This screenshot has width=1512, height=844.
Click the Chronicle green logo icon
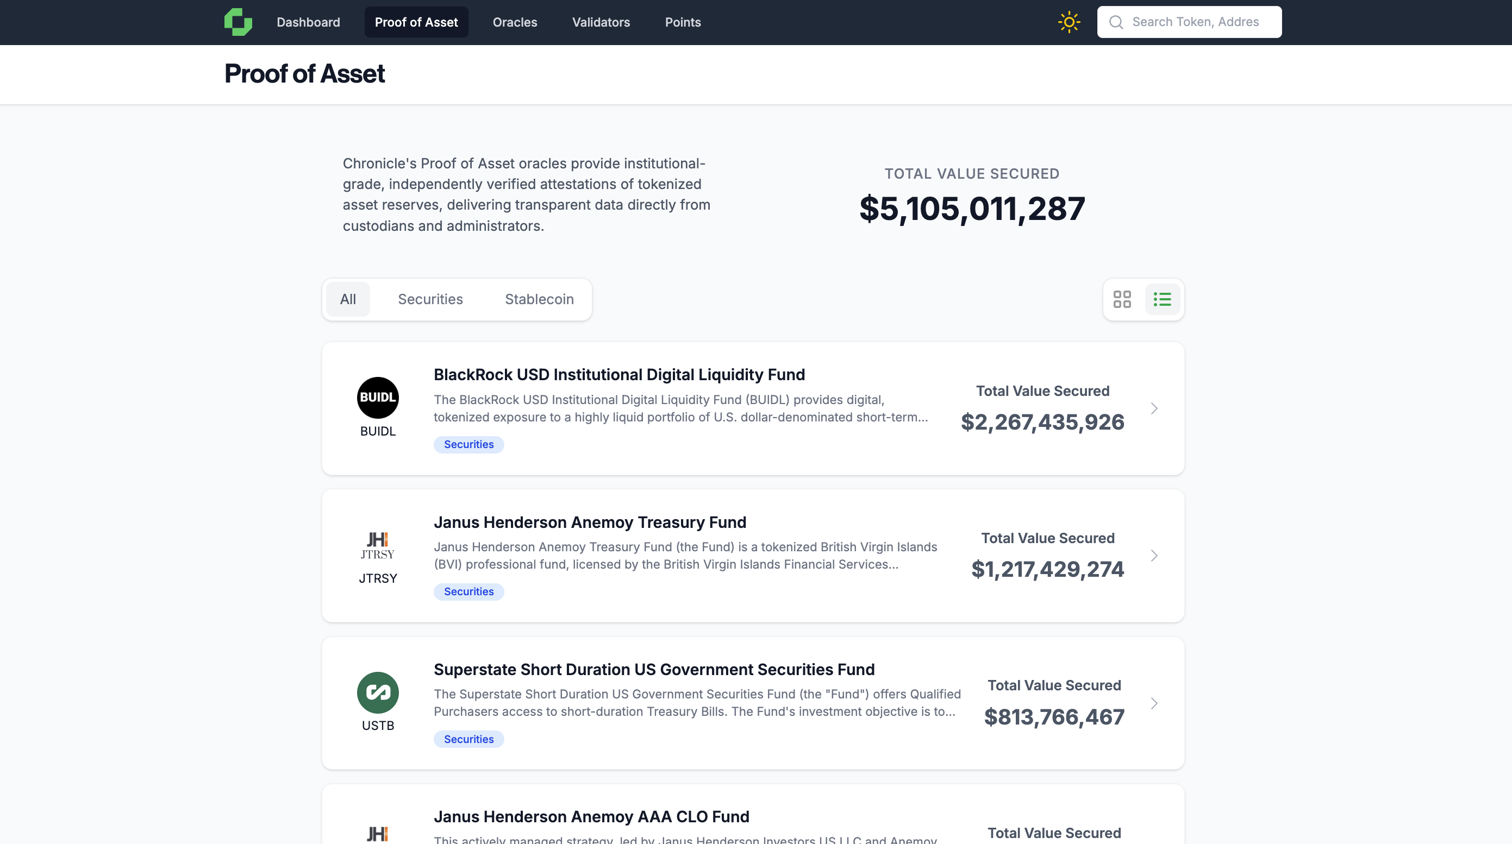click(238, 22)
